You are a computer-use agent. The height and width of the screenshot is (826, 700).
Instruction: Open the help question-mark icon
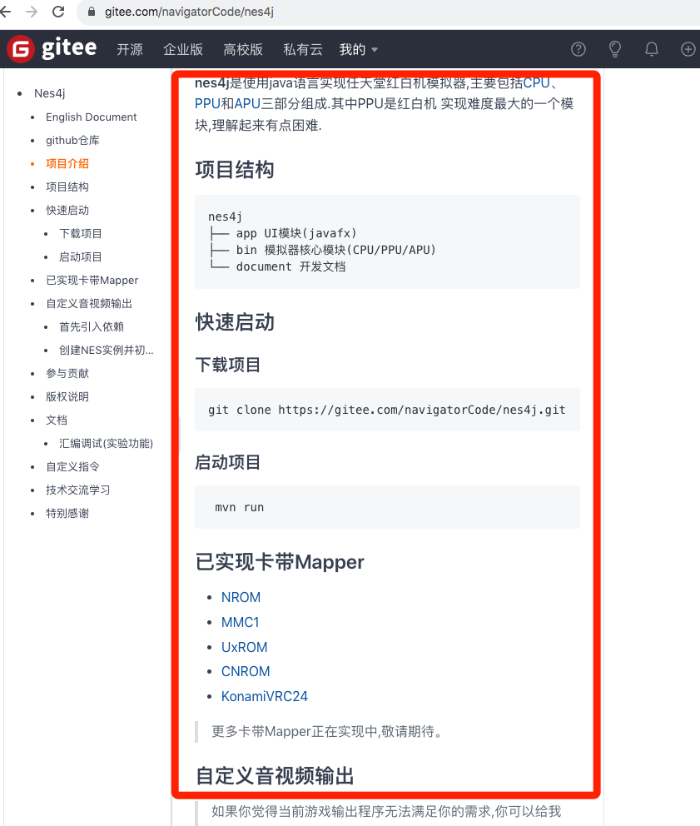[x=578, y=49]
